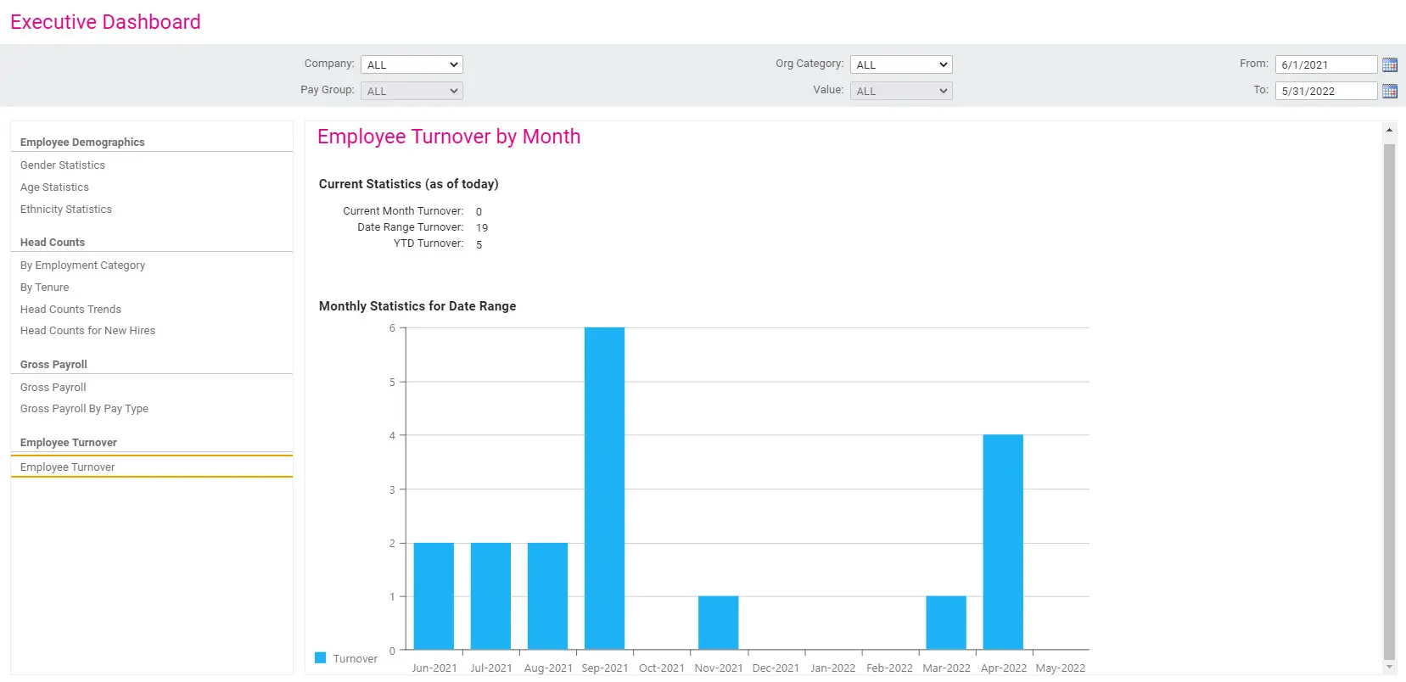This screenshot has height=682, width=1406.
Task: Click the Employee Turnover by Month heading
Action: (x=449, y=137)
